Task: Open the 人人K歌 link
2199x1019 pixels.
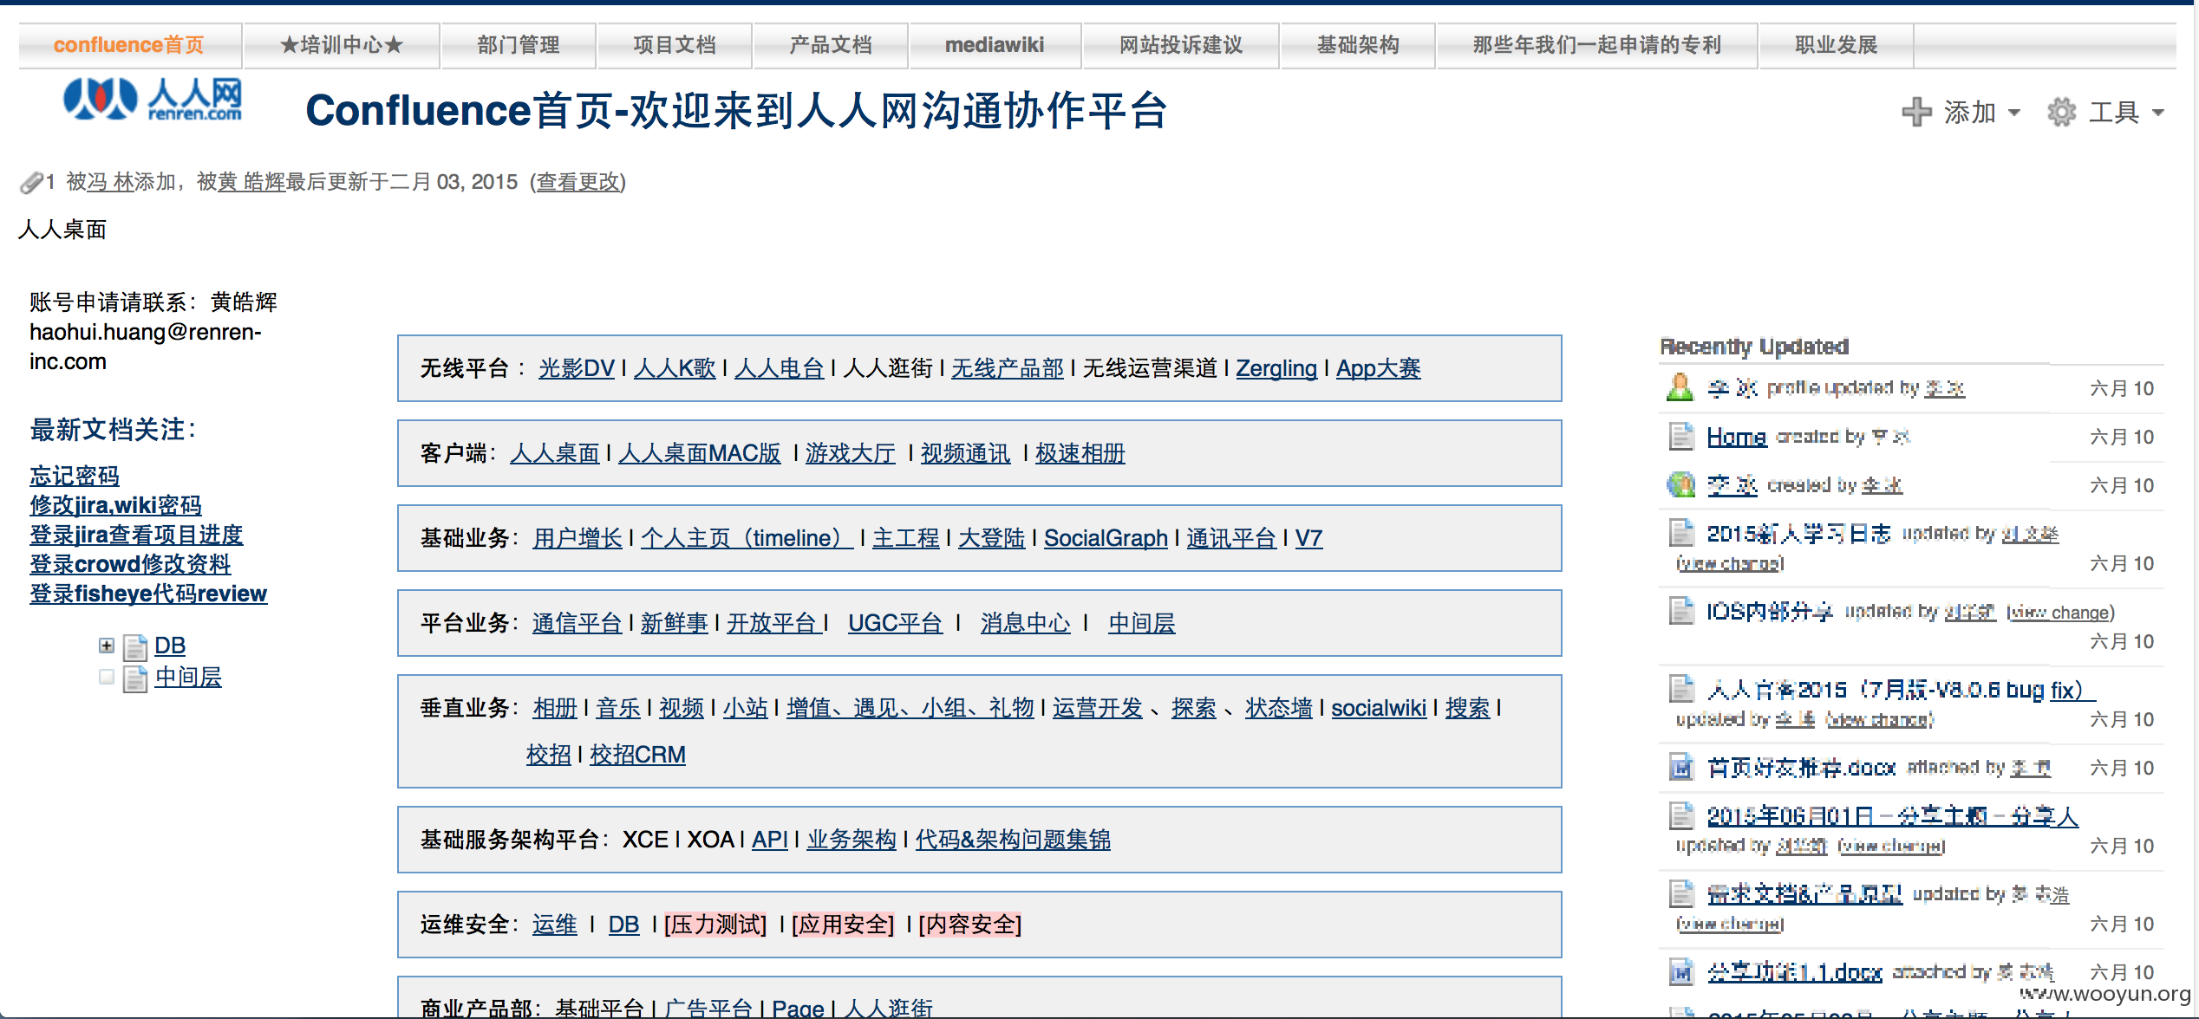Action: point(675,368)
